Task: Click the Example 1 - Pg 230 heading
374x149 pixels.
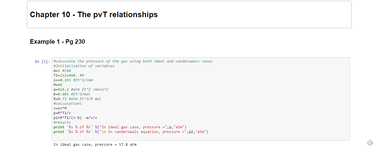Action: pyautogui.click(x=57, y=42)
